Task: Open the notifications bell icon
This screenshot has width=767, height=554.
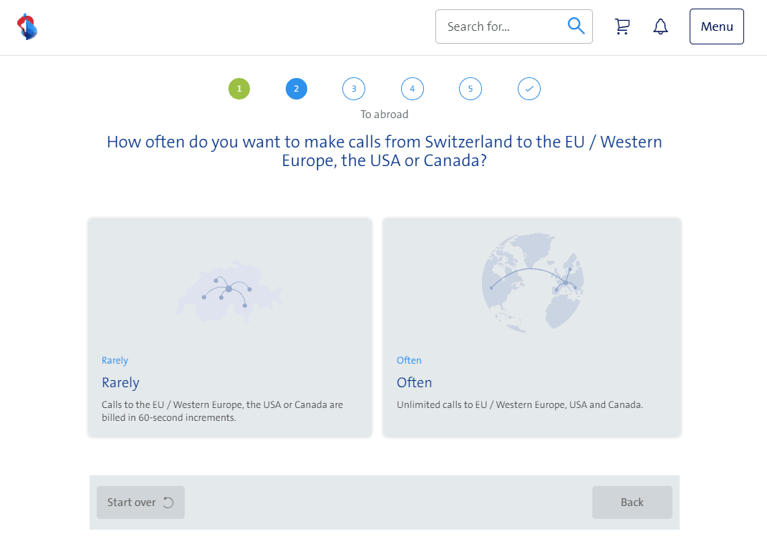Action: click(x=660, y=26)
